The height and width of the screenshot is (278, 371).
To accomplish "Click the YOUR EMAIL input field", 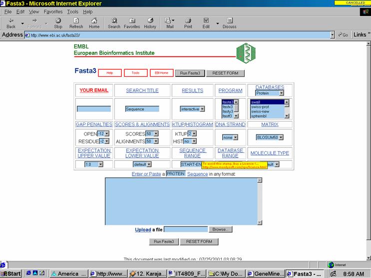I will click(94, 109).
